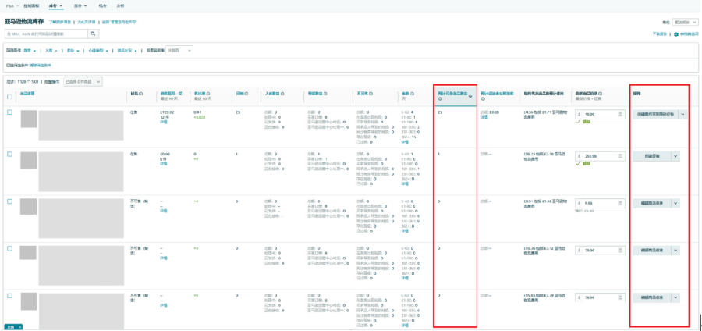Open the 前往 dropdown at top right

pos(685,22)
